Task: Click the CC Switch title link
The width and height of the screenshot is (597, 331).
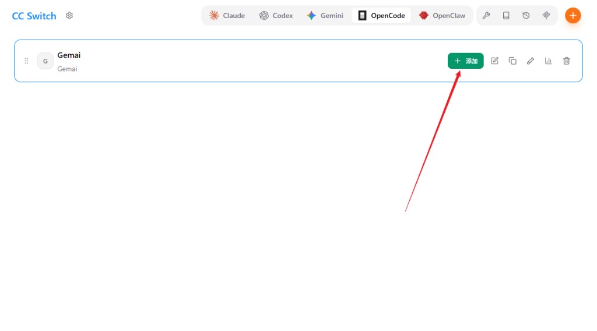Action: tap(34, 16)
